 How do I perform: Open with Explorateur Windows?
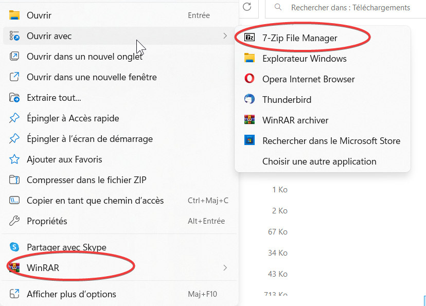[323, 59]
